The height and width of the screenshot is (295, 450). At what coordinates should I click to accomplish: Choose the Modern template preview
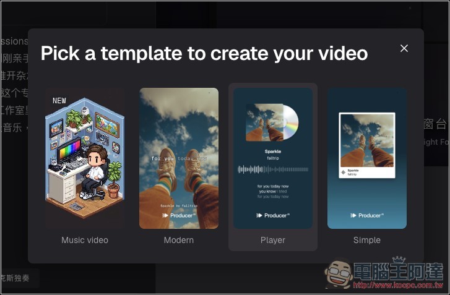pyautogui.click(x=179, y=158)
